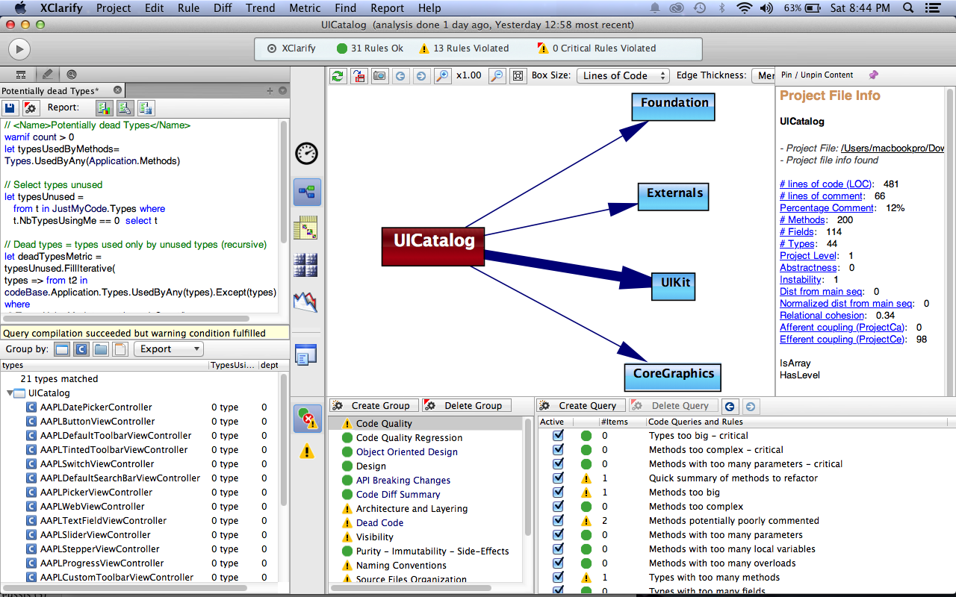
Task: Open query options gear icon
Action: (30, 107)
